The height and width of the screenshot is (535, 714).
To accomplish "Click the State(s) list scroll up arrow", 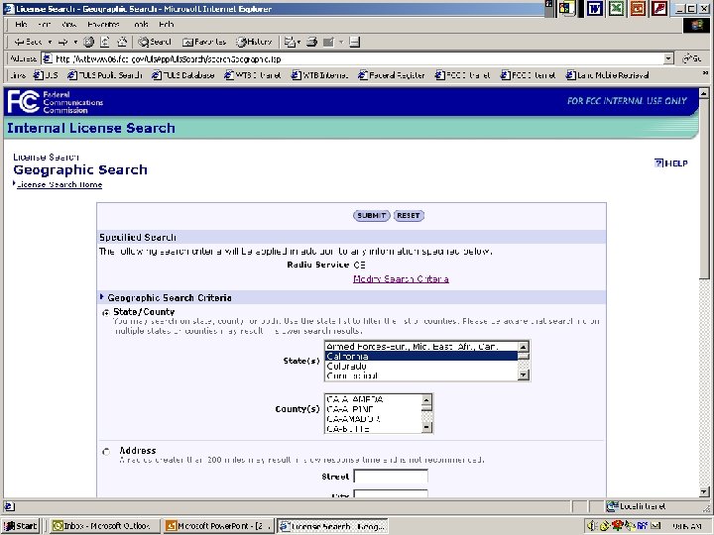I will point(524,347).
